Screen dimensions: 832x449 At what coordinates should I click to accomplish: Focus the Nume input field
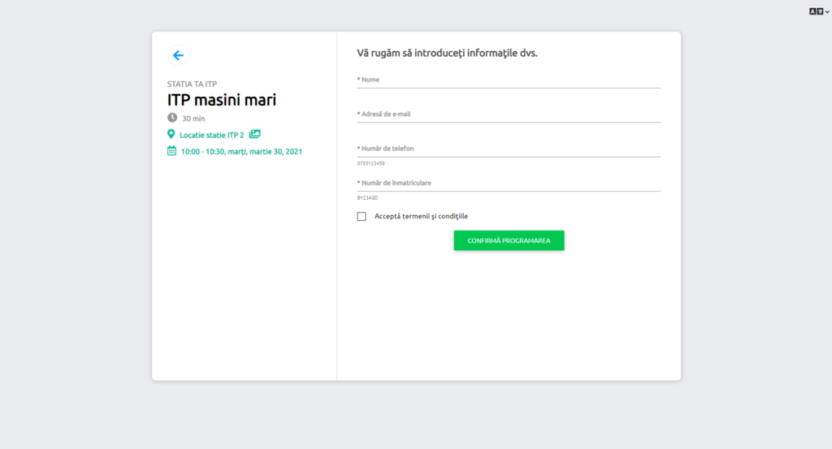pyautogui.click(x=509, y=80)
